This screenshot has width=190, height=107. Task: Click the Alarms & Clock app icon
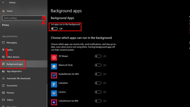click(x=54, y=67)
